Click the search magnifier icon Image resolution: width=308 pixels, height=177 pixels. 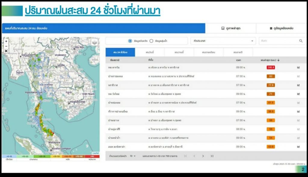tap(301, 41)
